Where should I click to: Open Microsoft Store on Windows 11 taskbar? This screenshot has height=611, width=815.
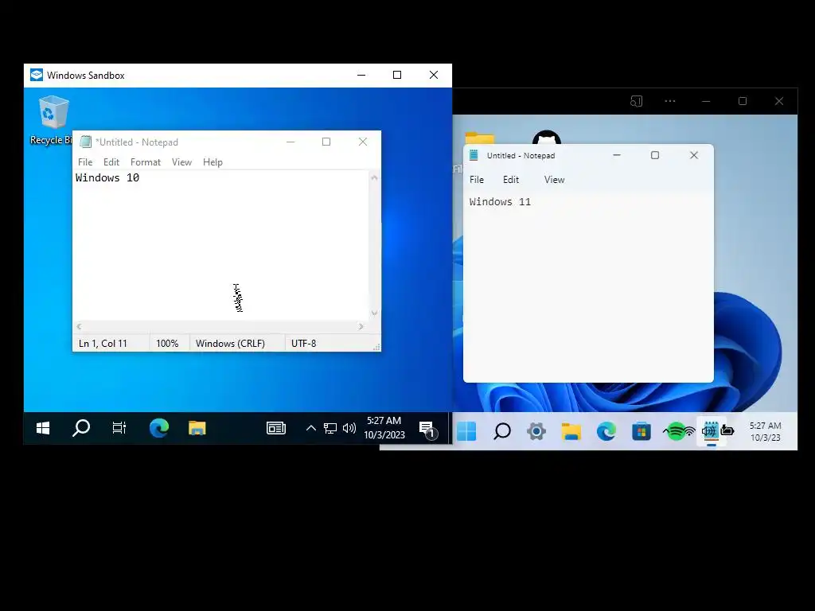pos(641,431)
